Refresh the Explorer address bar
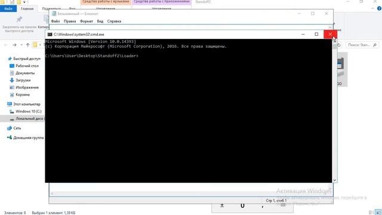This screenshot has height=215, width=382. [339, 45]
